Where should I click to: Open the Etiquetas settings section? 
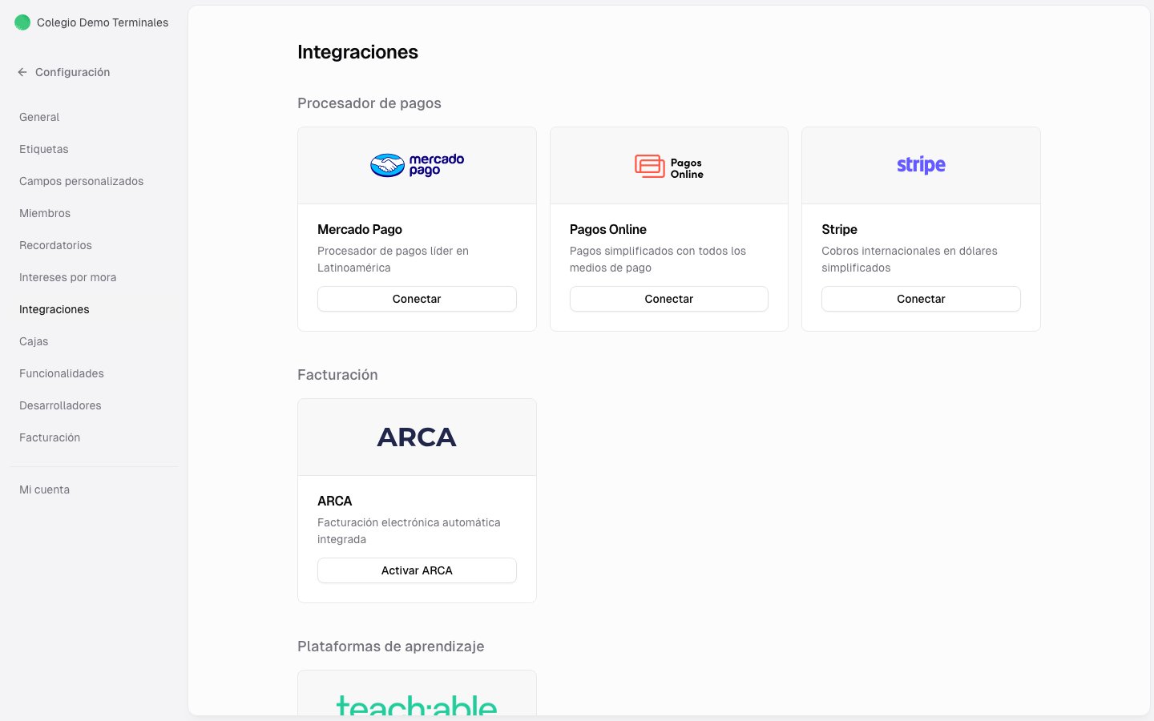click(x=44, y=149)
